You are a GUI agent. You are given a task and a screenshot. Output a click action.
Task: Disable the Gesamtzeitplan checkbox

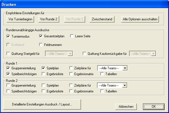pos(41,36)
